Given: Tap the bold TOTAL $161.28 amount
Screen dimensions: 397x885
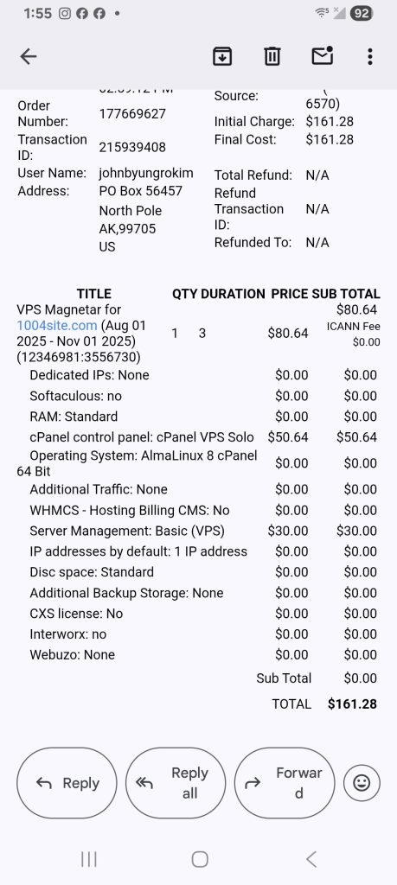Looking at the screenshot, I should [352, 704].
